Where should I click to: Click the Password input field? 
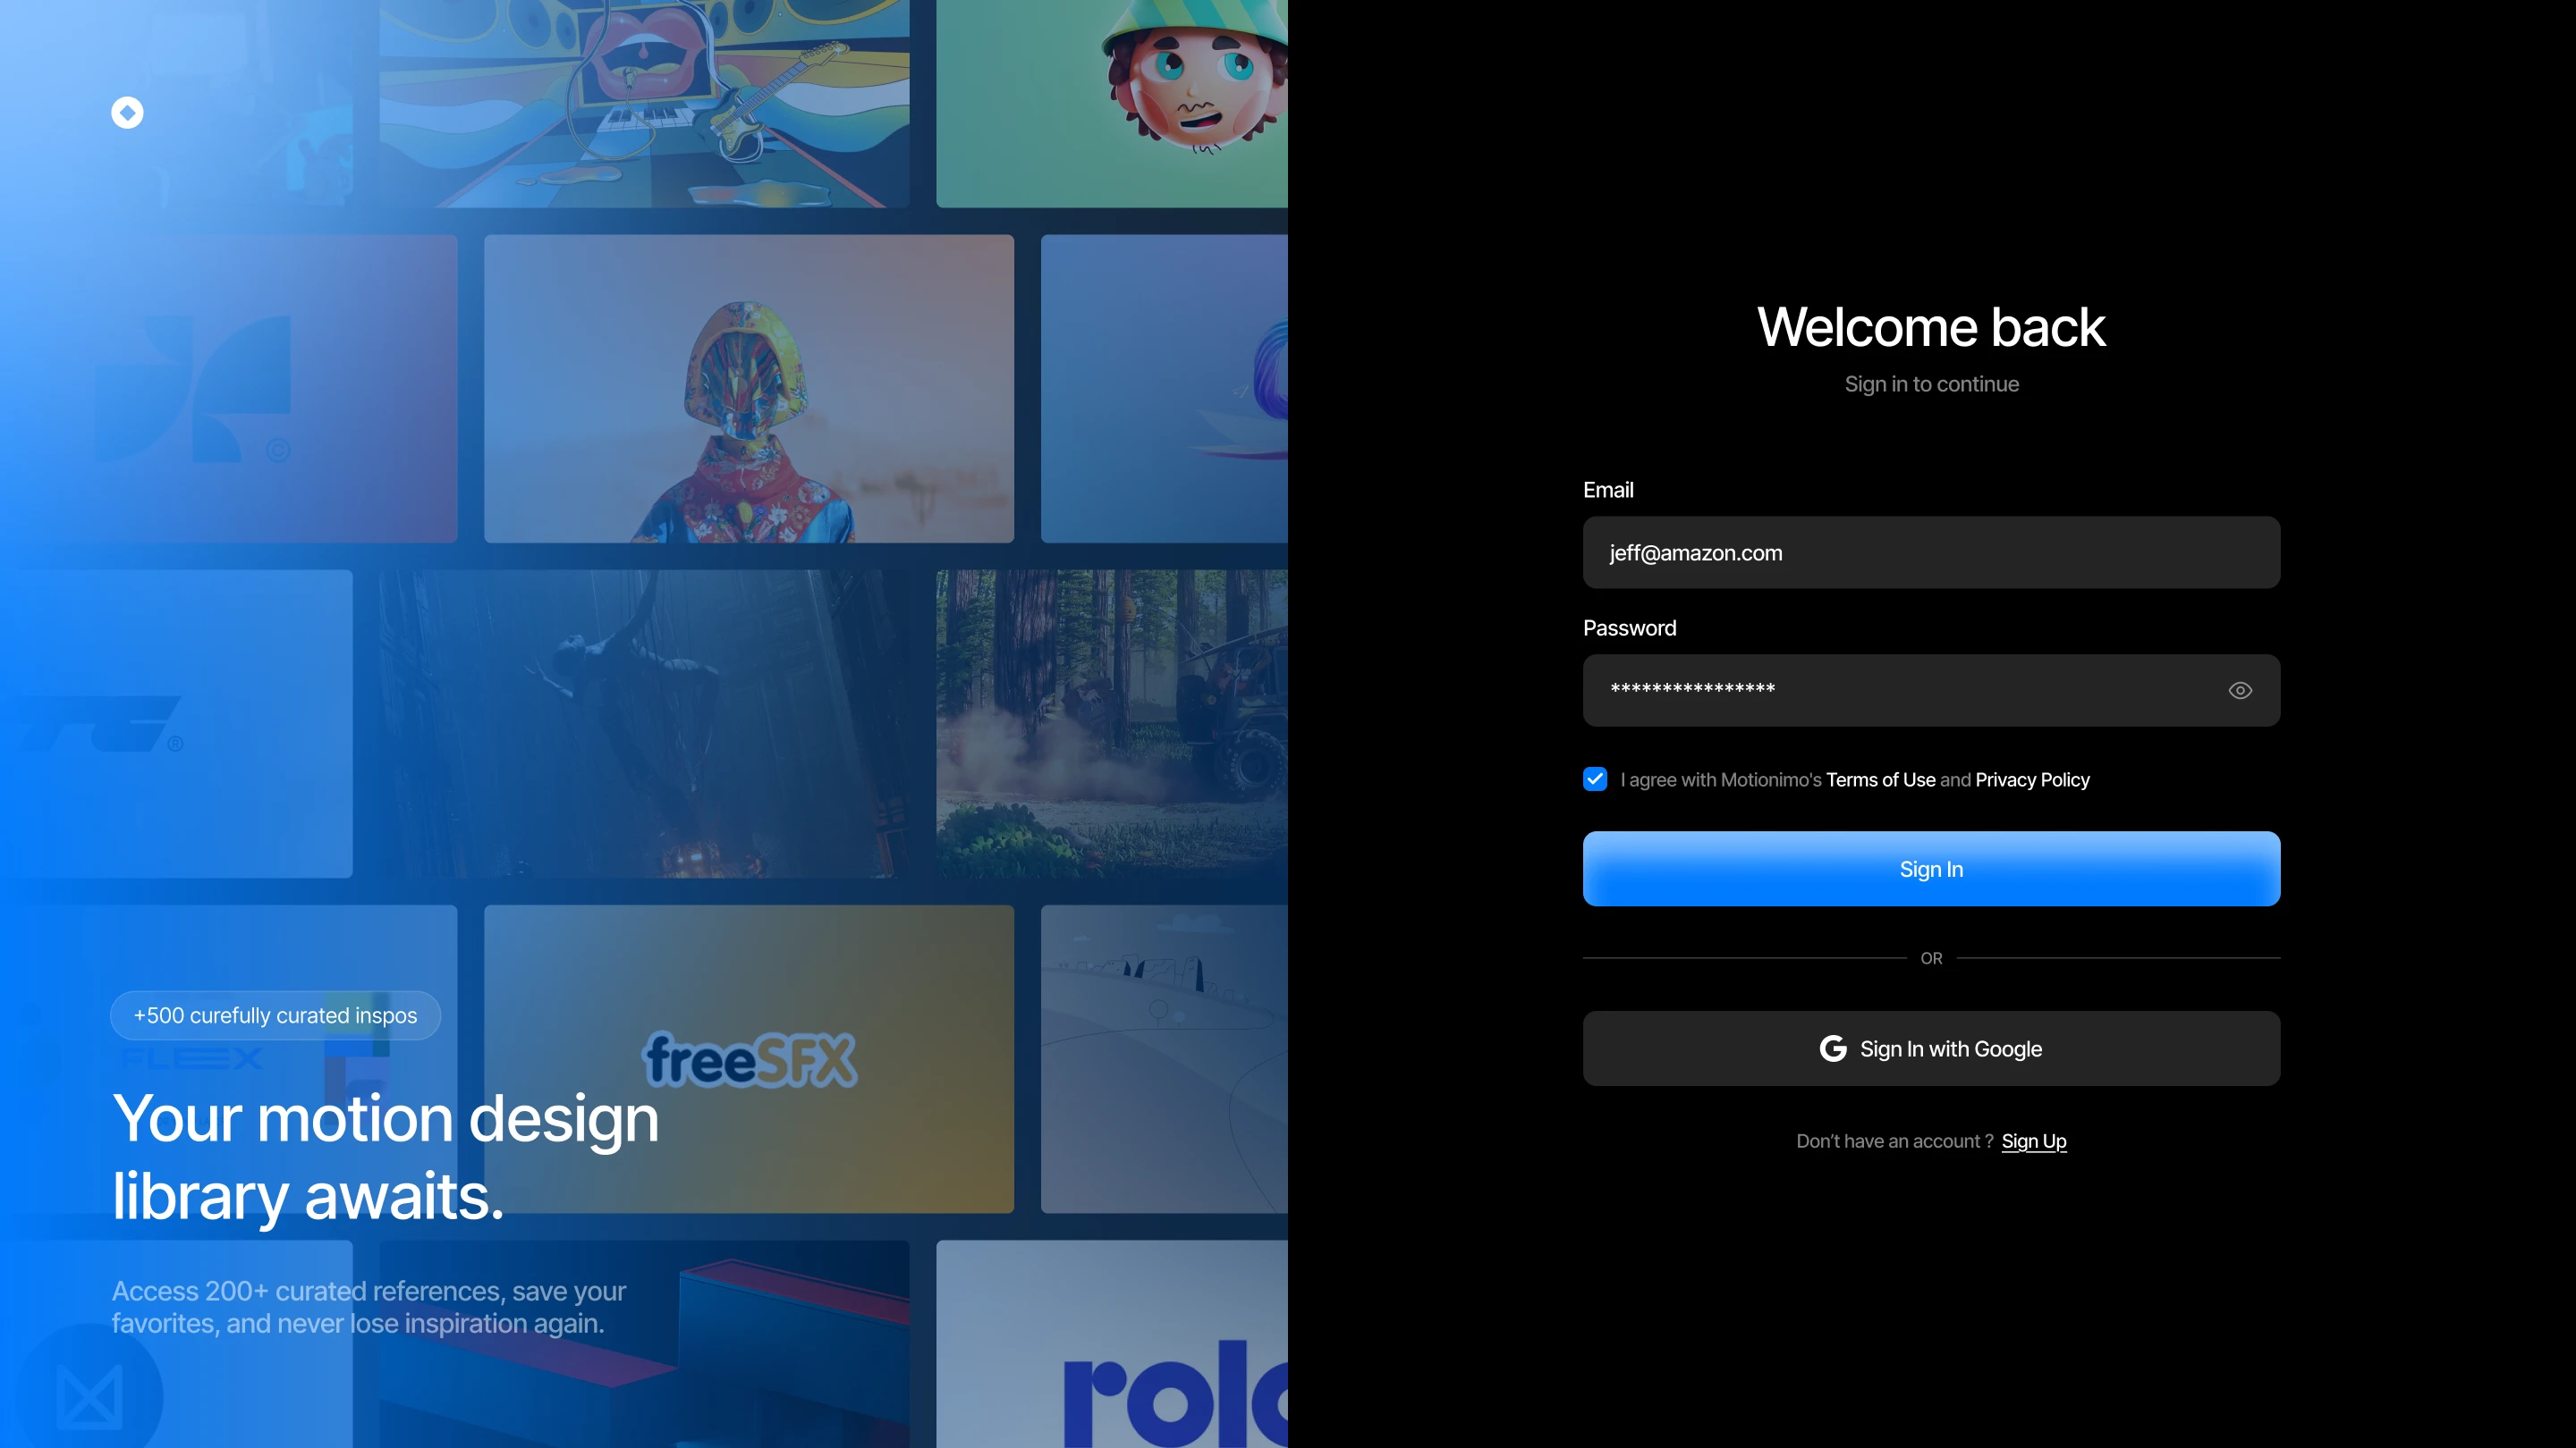1931,691
